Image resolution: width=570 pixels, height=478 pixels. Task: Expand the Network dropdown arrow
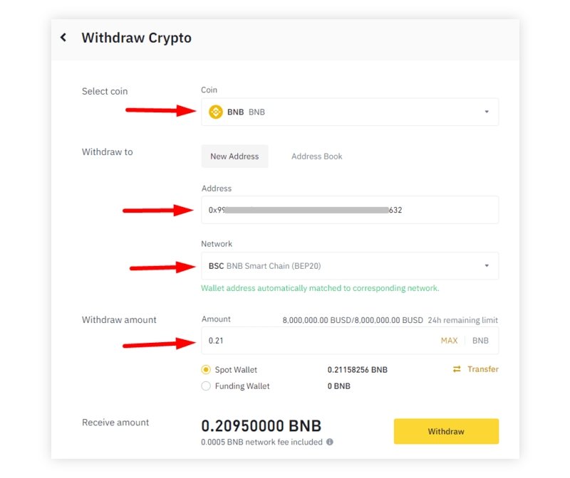[x=487, y=266]
